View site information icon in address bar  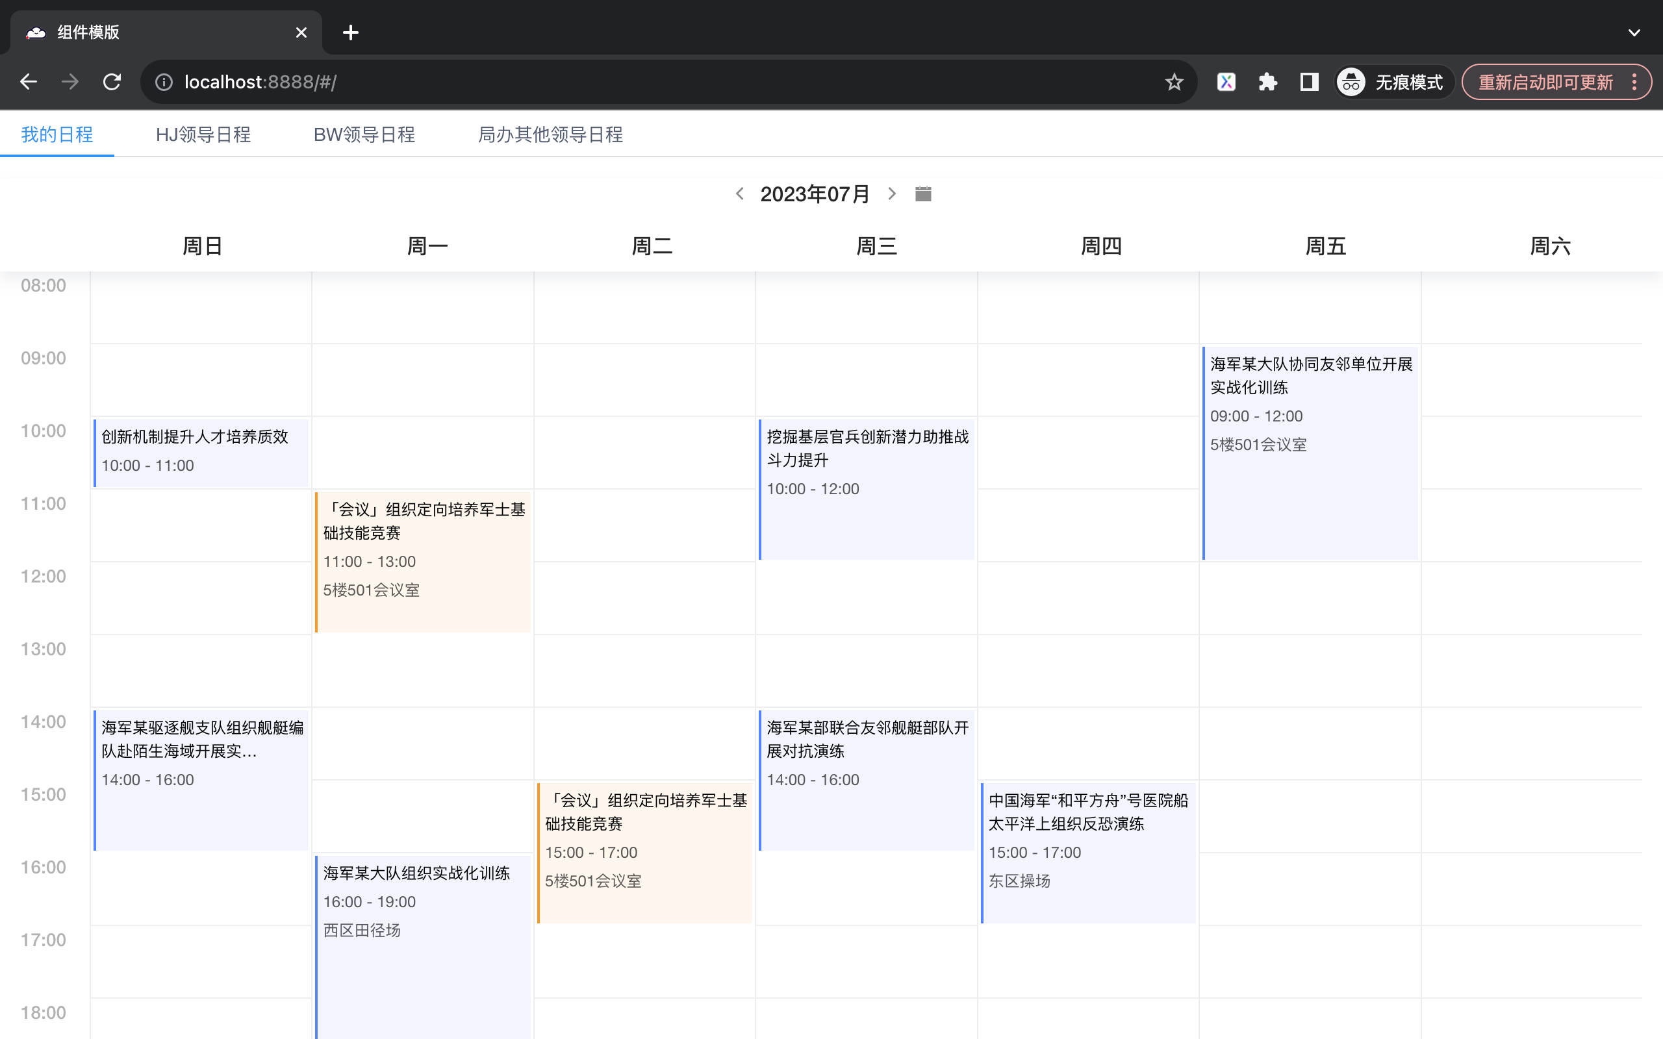point(164,82)
